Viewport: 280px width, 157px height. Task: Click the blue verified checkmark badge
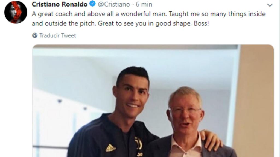point(92,4)
